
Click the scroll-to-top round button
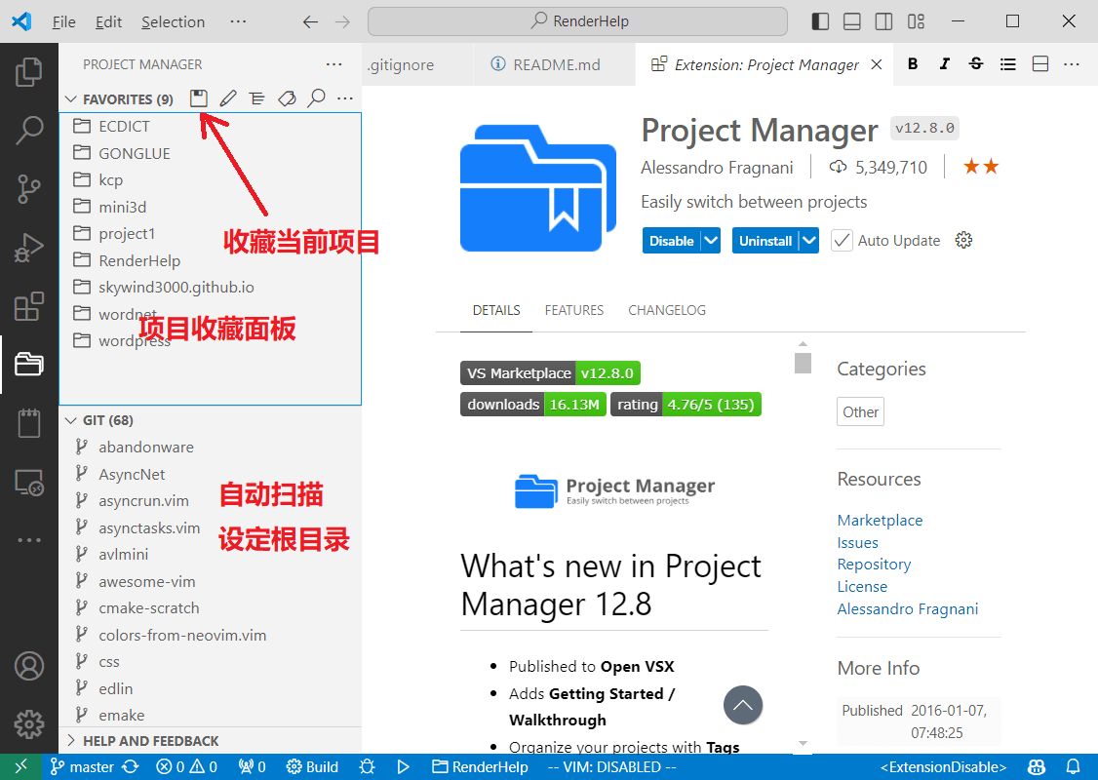[x=743, y=705]
